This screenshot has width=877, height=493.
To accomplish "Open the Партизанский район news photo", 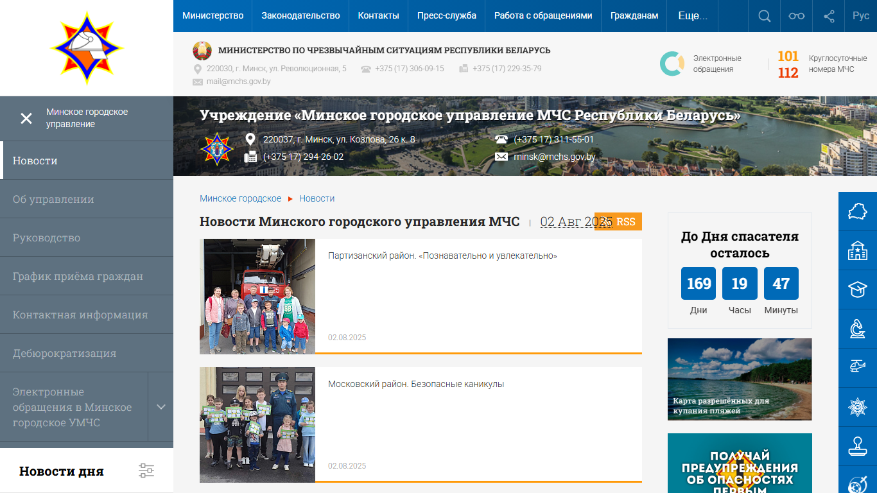I will click(257, 296).
